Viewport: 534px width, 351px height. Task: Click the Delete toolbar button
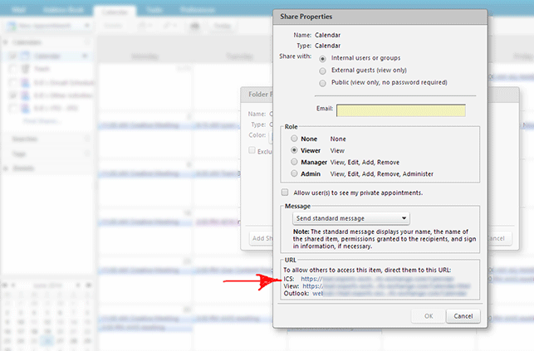tap(112, 26)
